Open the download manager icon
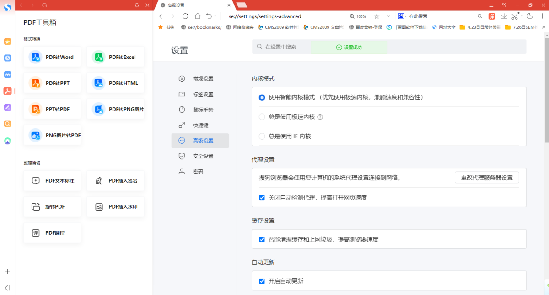Viewport: 549px width, 295px height. (x=504, y=16)
